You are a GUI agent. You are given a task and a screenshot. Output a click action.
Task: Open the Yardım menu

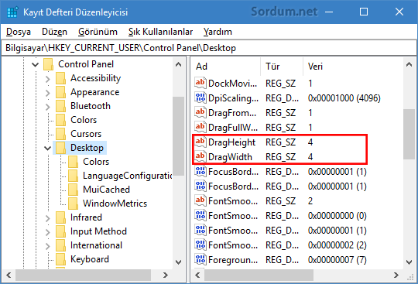coord(218,32)
